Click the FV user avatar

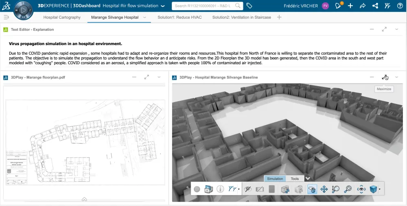325,6
